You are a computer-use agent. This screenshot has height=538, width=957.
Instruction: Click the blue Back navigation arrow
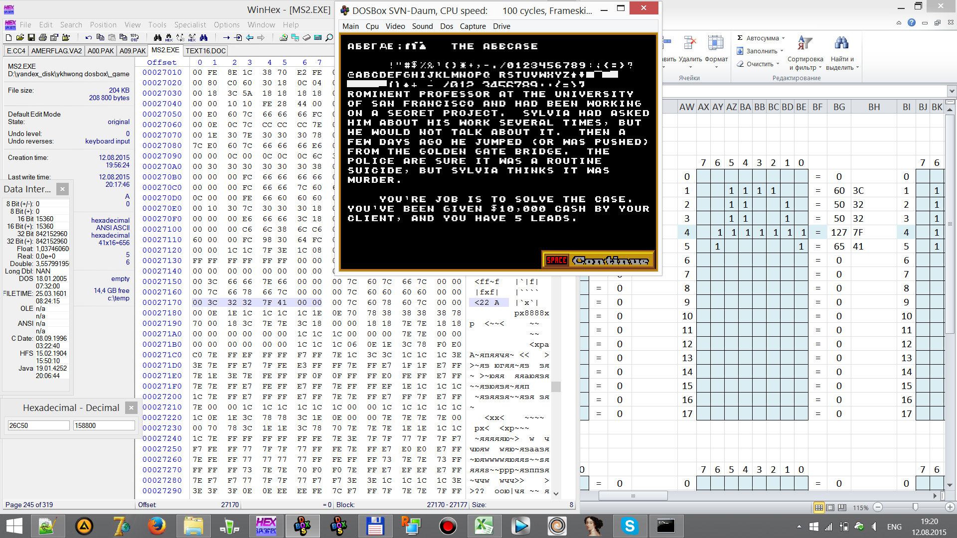pyautogui.click(x=250, y=37)
